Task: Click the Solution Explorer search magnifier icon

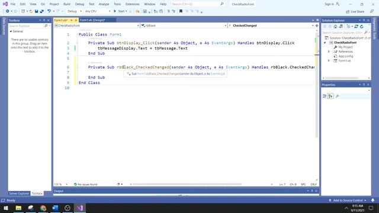Action: [x=366, y=33]
